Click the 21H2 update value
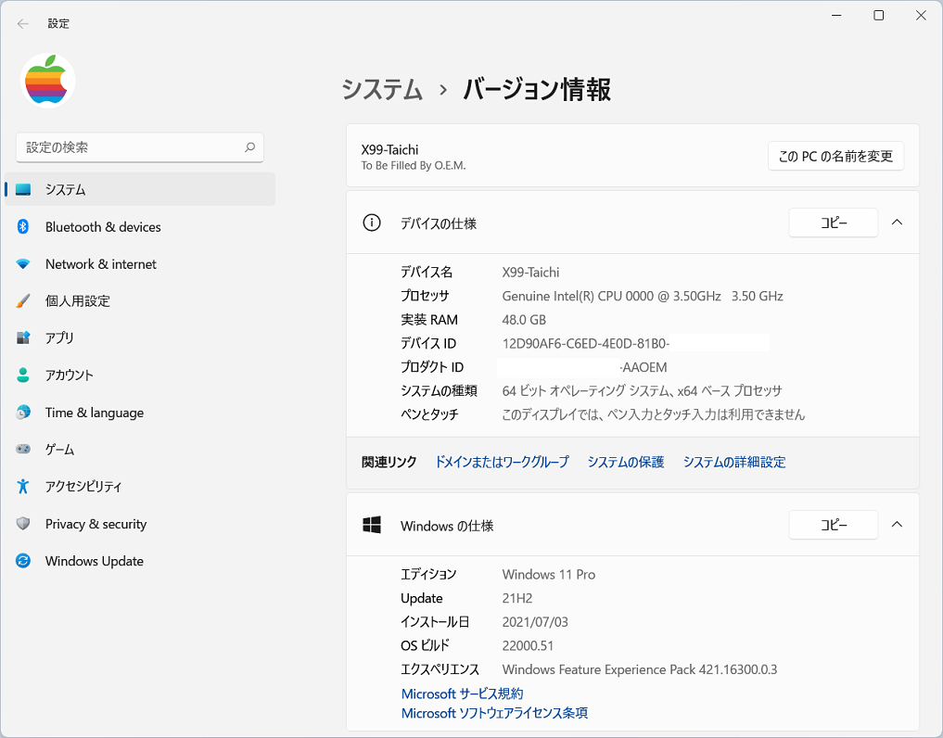943x738 pixels. (x=517, y=598)
